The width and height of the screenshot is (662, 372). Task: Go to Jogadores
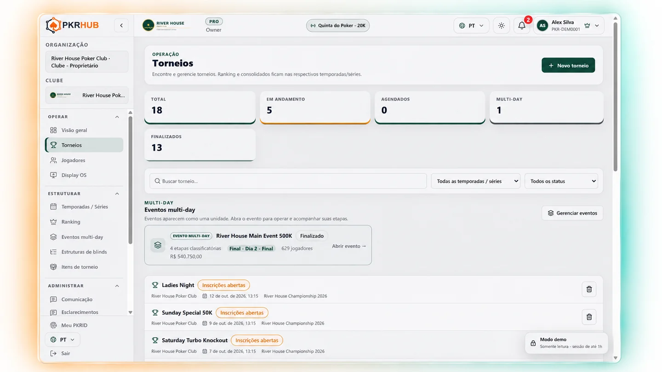coord(84,160)
